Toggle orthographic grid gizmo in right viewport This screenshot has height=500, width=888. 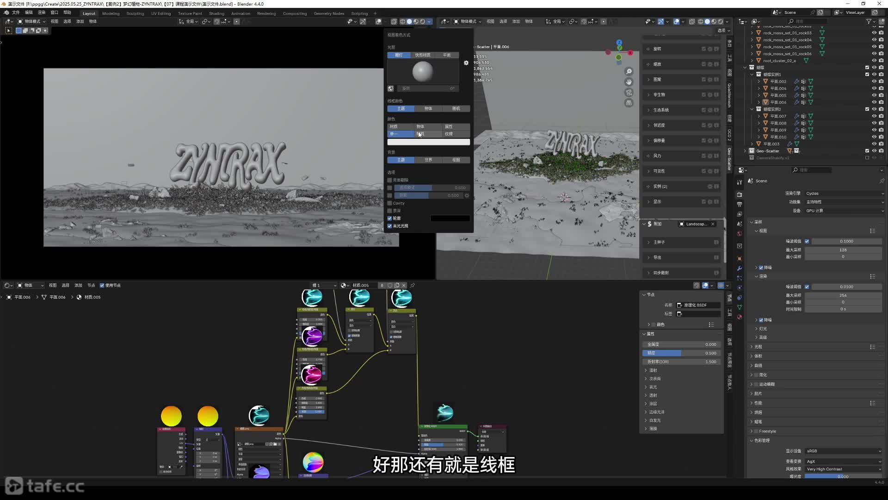click(629, 103)
